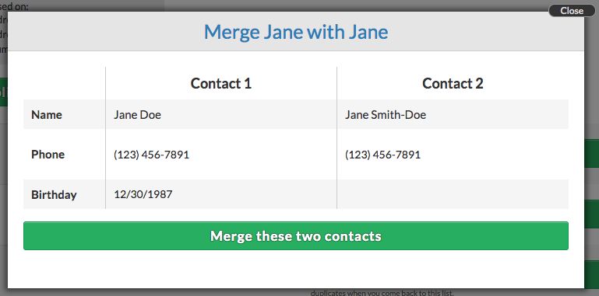Click Jane Doe name under Contact 1
The width and height of the screenshot is (599, 296).
(x=137, y=115)
